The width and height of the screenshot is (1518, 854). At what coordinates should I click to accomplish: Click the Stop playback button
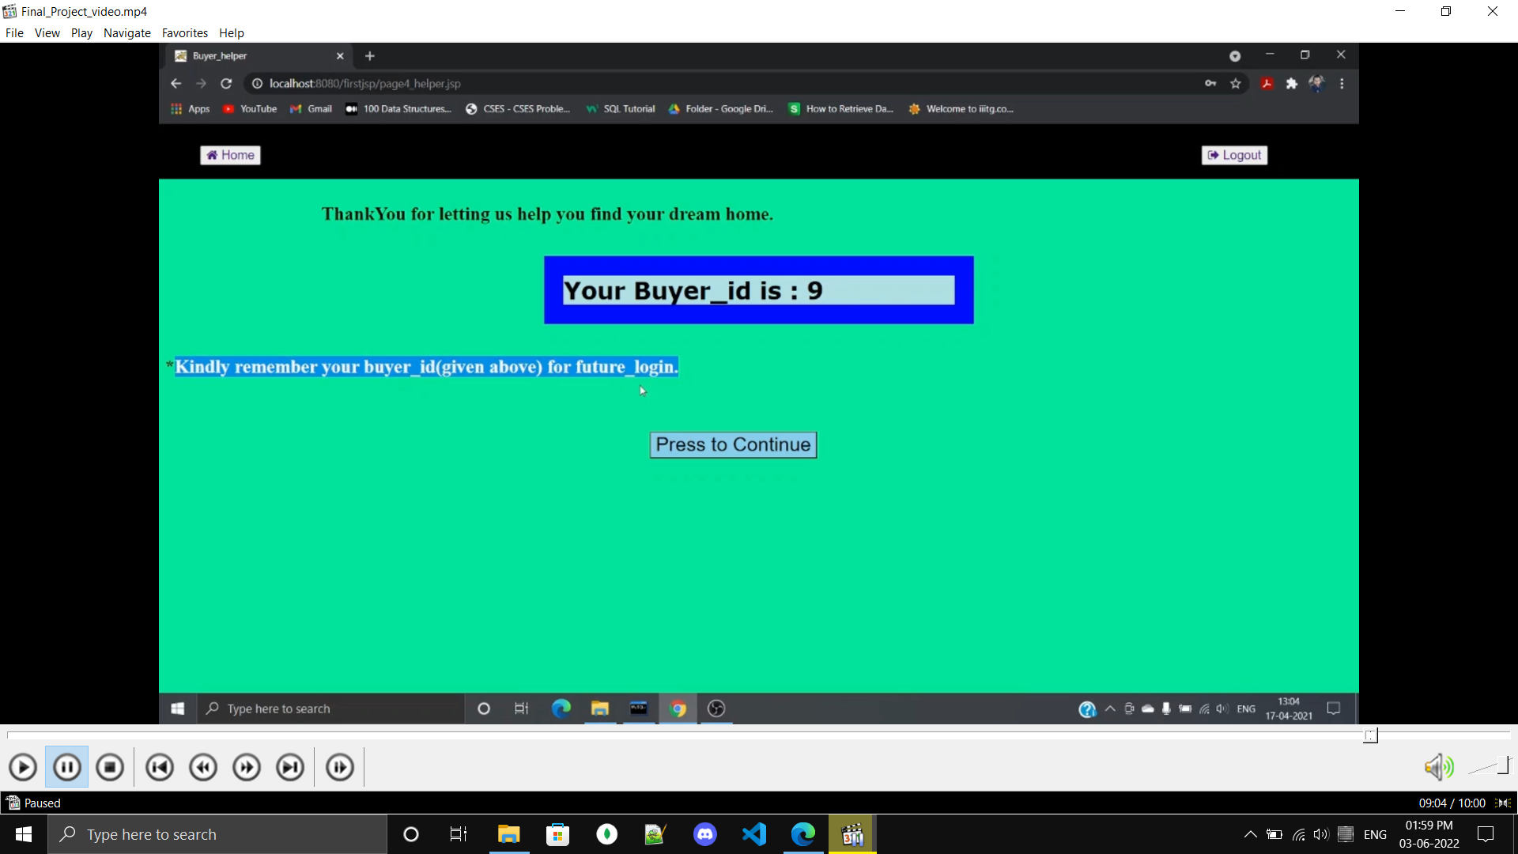coord(110,767)
